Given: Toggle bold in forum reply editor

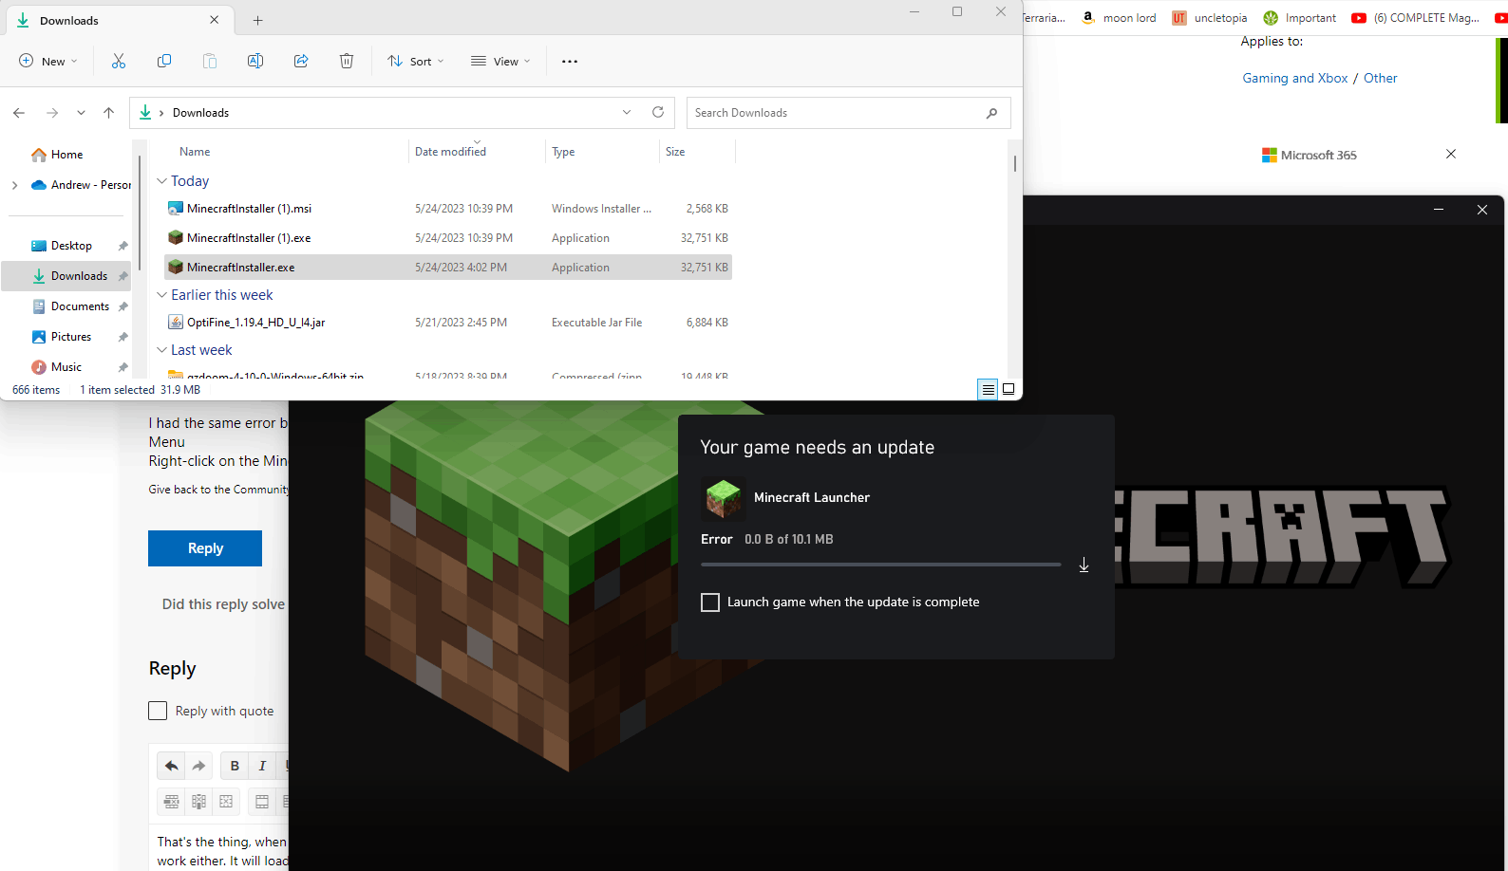Looking at the screenshot, I should click(235, 766).
